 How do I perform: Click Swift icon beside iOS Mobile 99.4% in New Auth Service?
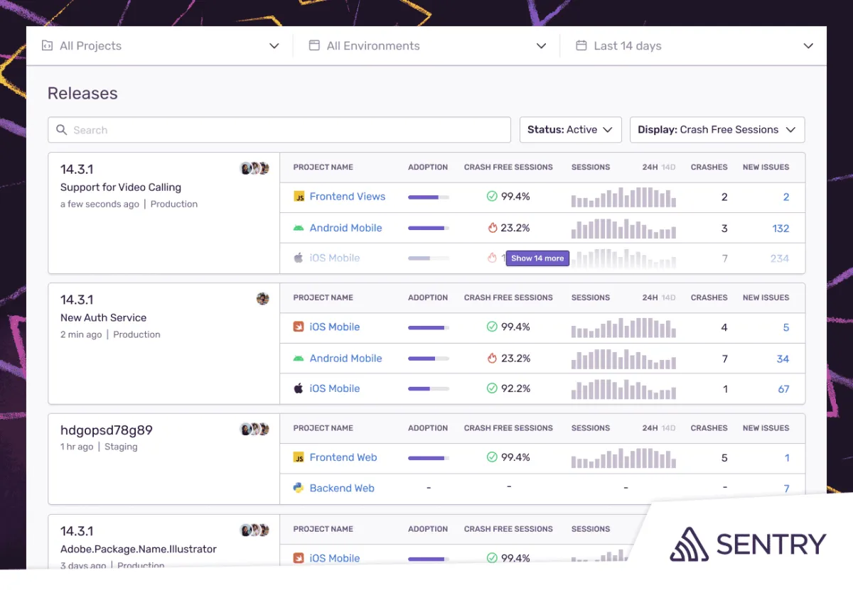click(x=299, y=327)
